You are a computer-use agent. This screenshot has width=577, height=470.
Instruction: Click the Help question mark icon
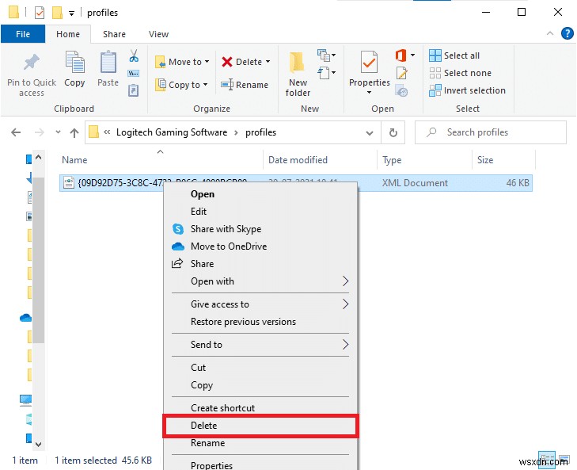click(567, 33)
